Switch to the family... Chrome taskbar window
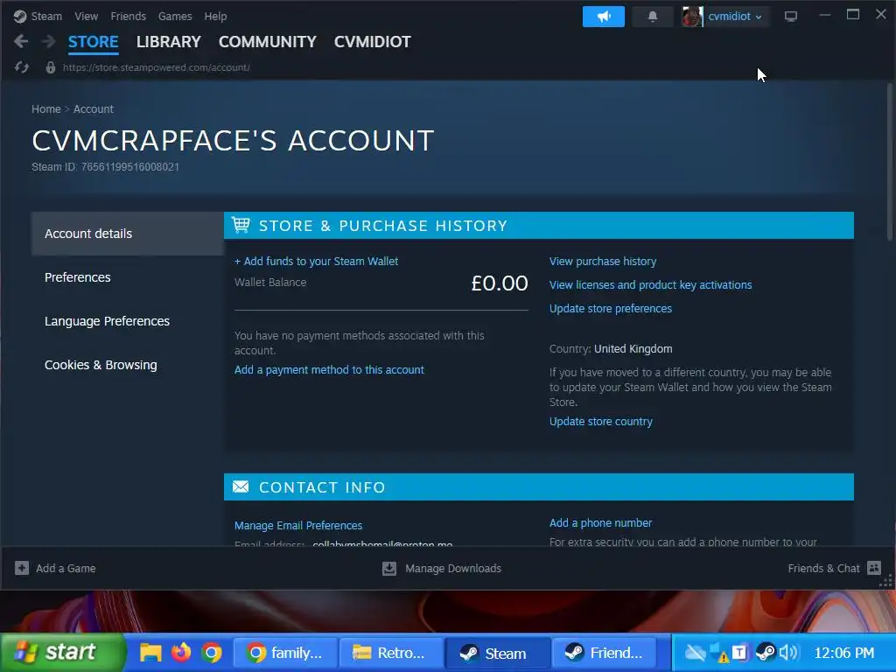Viewport: 896px width, 672px height. (284, 653)
